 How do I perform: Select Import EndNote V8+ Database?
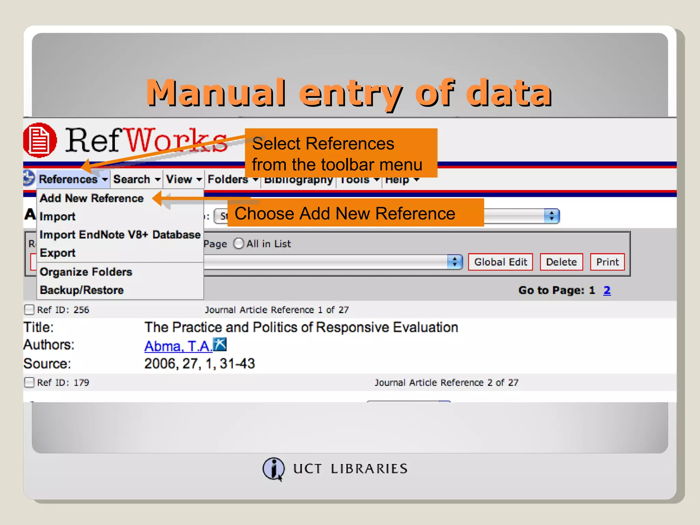120,234
